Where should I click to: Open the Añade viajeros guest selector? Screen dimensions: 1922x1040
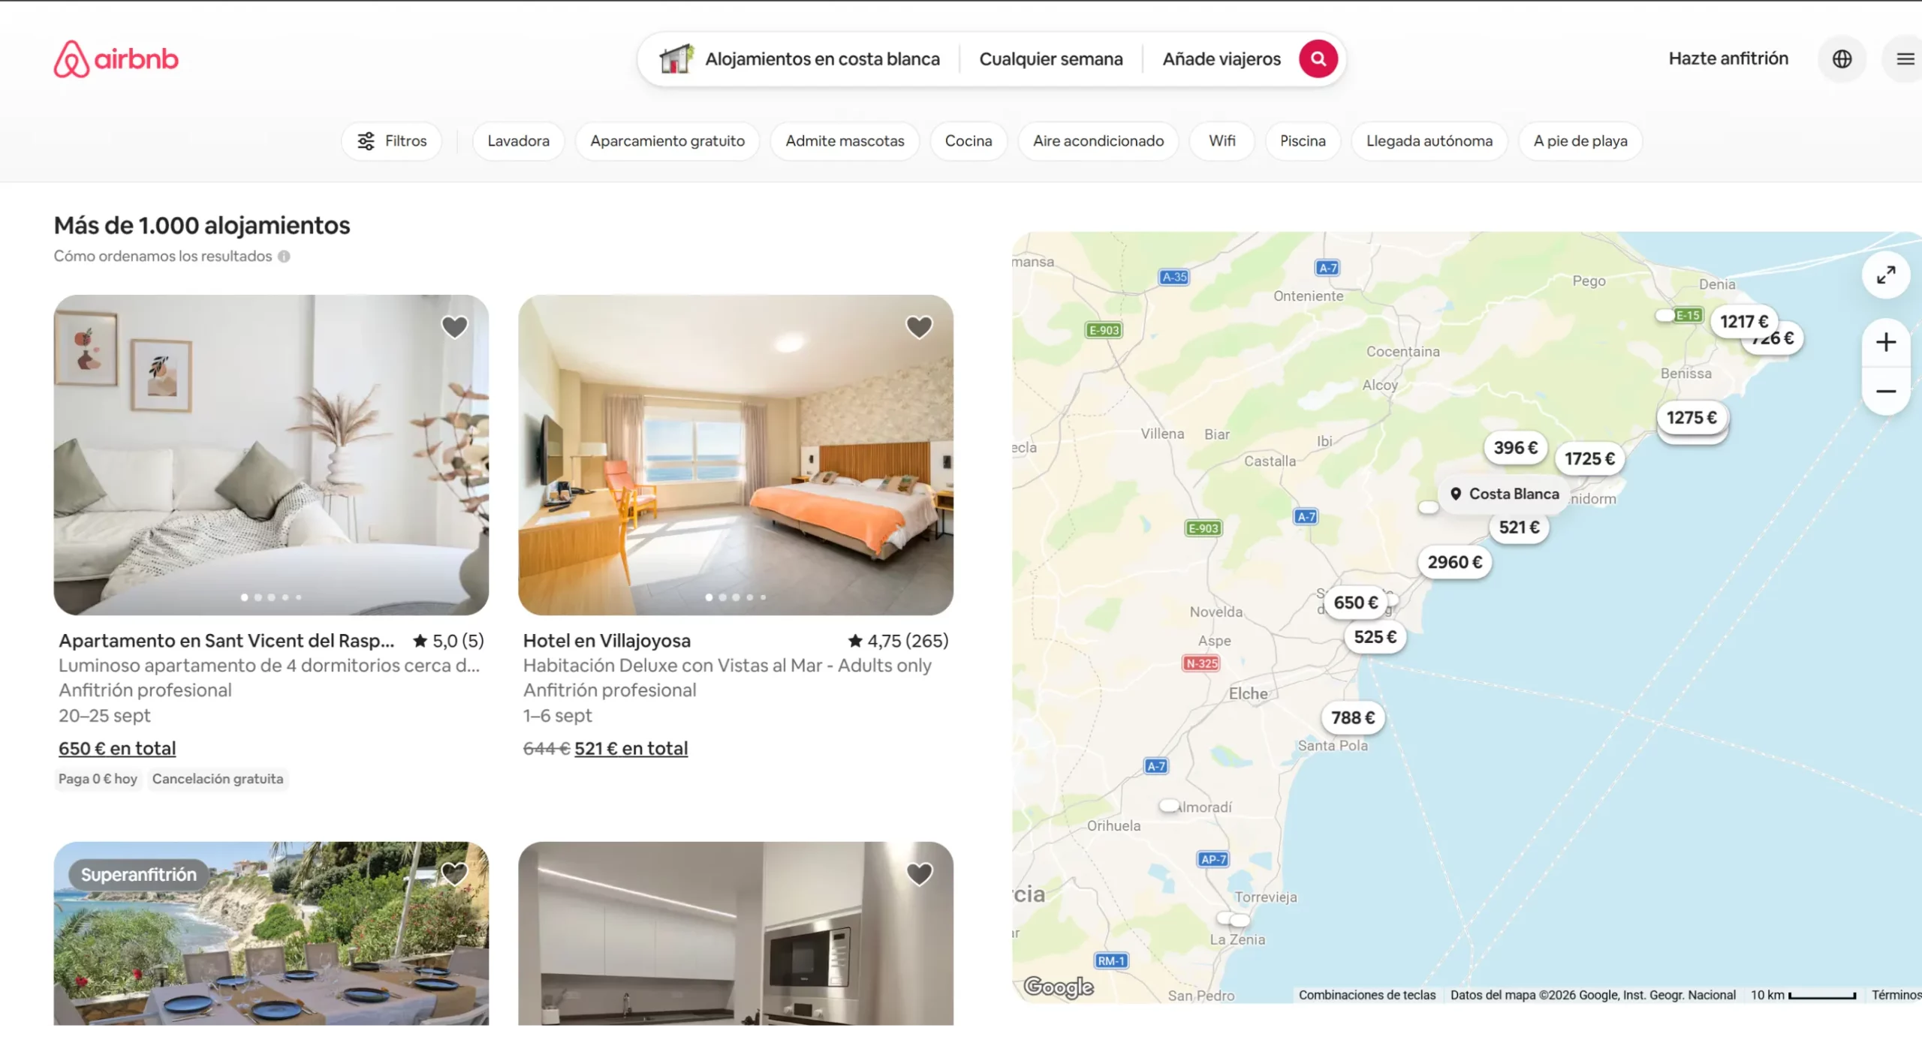[1222, 59]
